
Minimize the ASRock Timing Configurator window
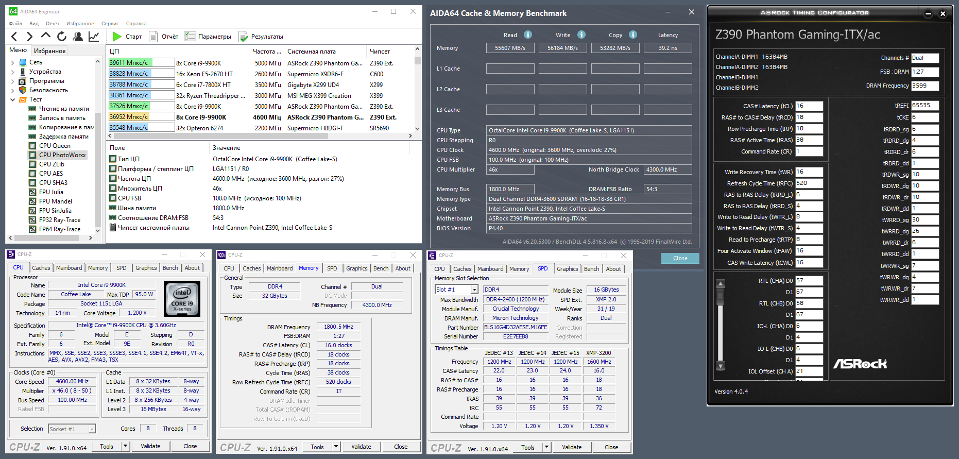[928, 14]
